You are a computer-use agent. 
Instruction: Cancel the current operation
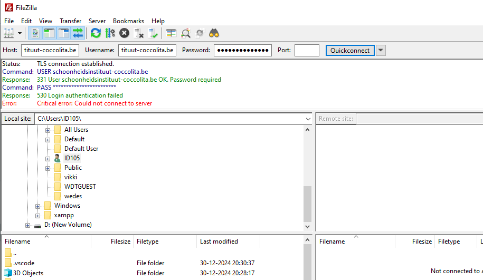click(x=124, y=33)
